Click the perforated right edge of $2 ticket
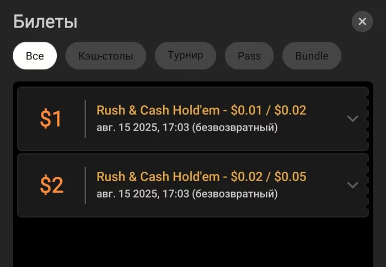The image size is (386, 267). tap(367, 185)
